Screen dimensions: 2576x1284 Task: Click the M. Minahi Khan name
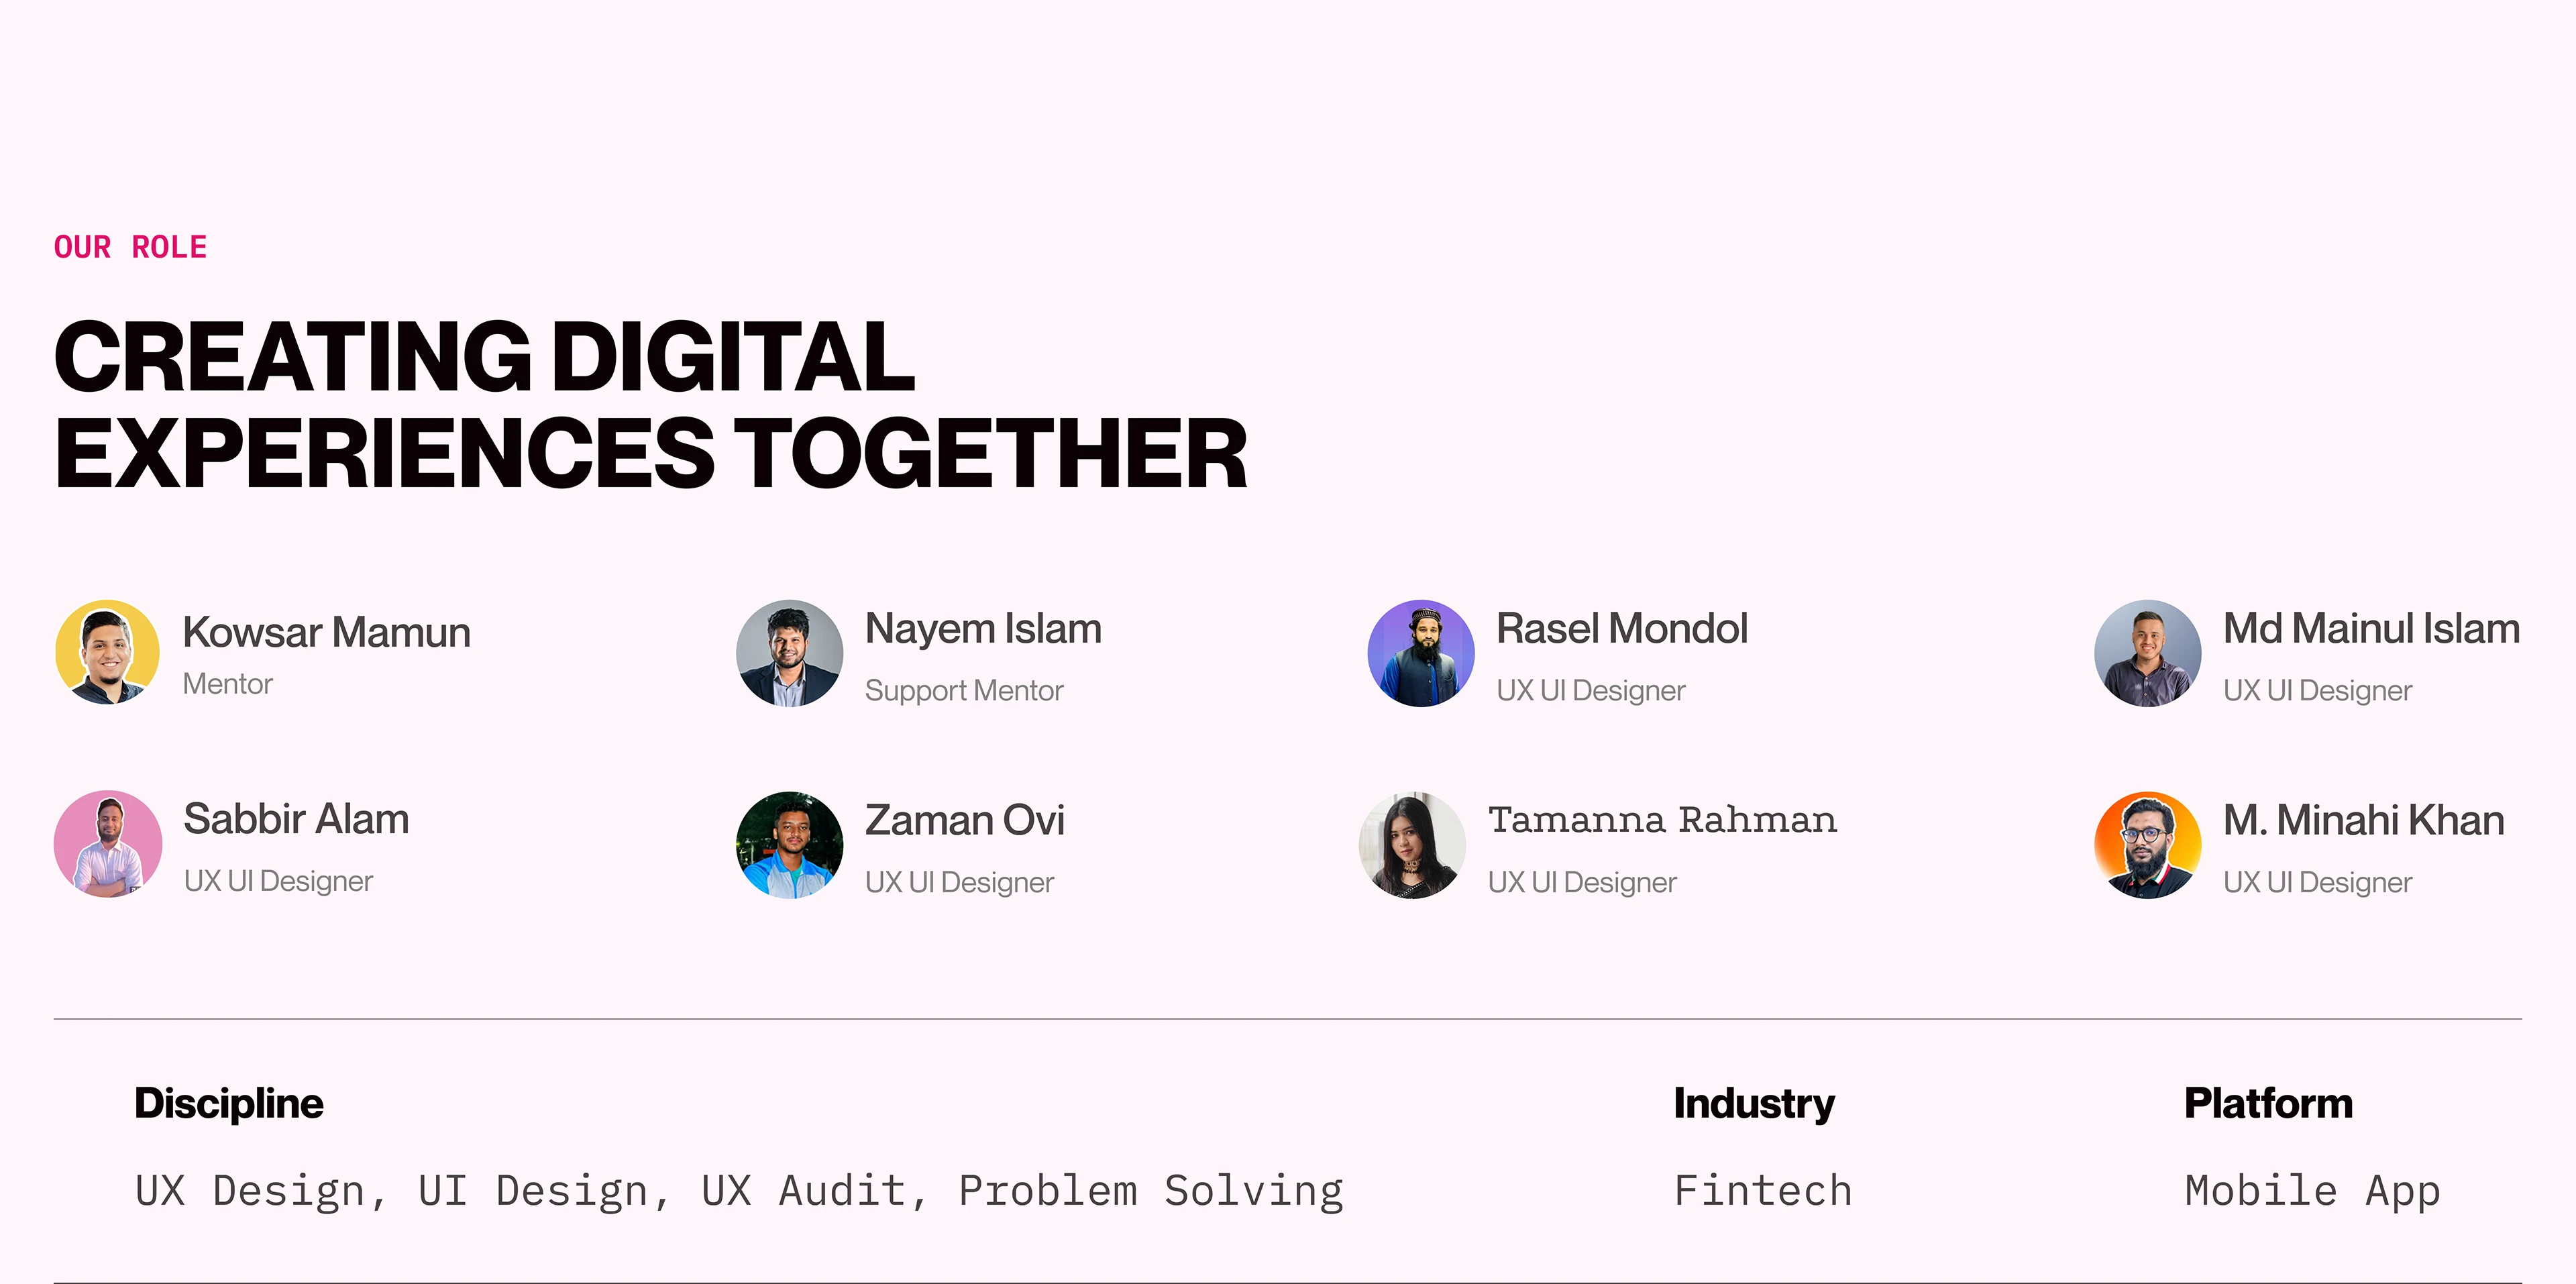coord(2363,820)
